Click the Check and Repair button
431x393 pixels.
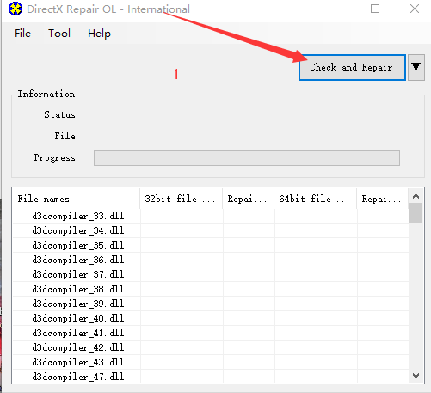point(352,67)
